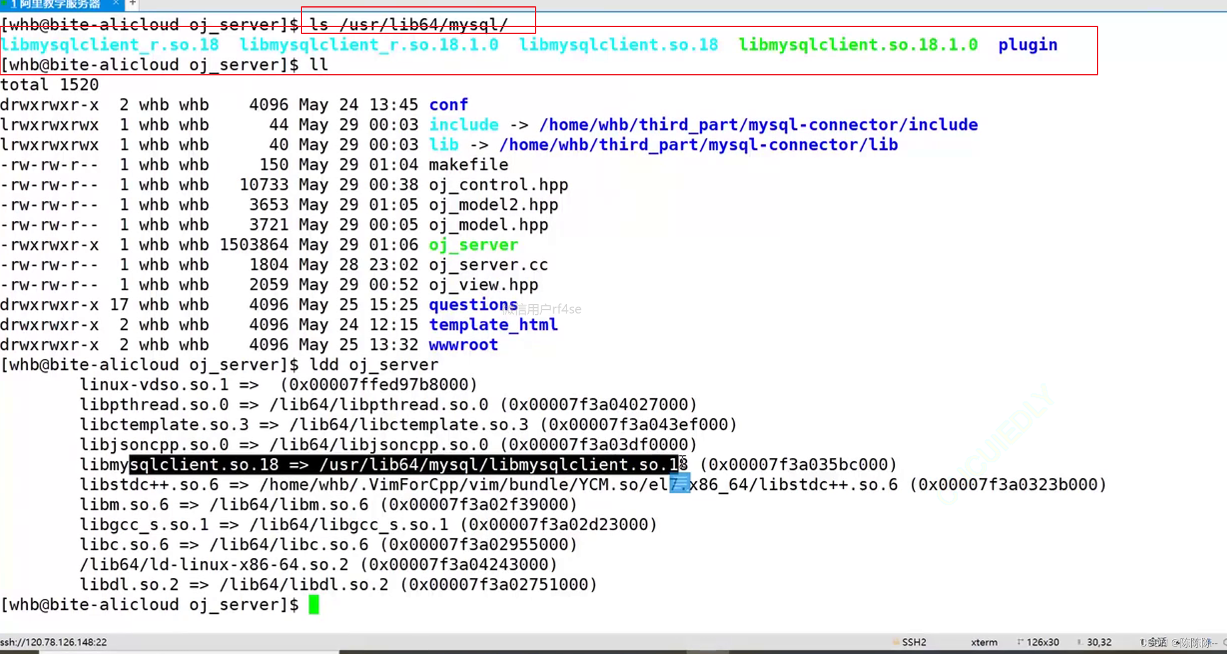Click the libstdc++.so.6 YCM.so path
This screenshot has width=1227, height=654.
click(x=578, y=485)
